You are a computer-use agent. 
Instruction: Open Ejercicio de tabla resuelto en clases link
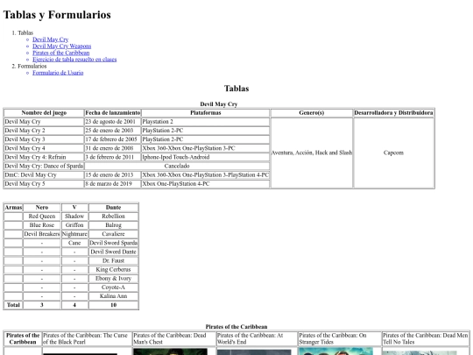(x=74, y=60)
